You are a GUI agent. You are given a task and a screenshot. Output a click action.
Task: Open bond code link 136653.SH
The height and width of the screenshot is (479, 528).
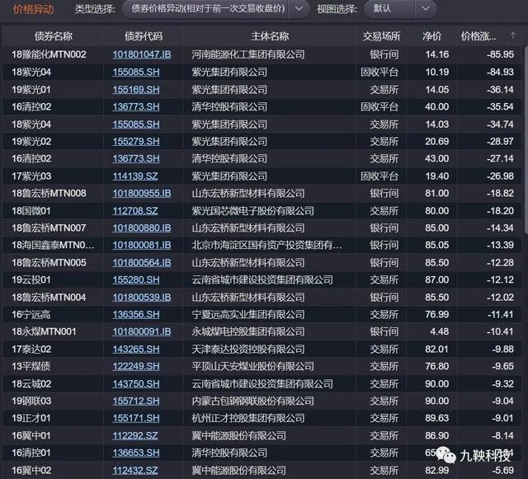coord(136,453)
